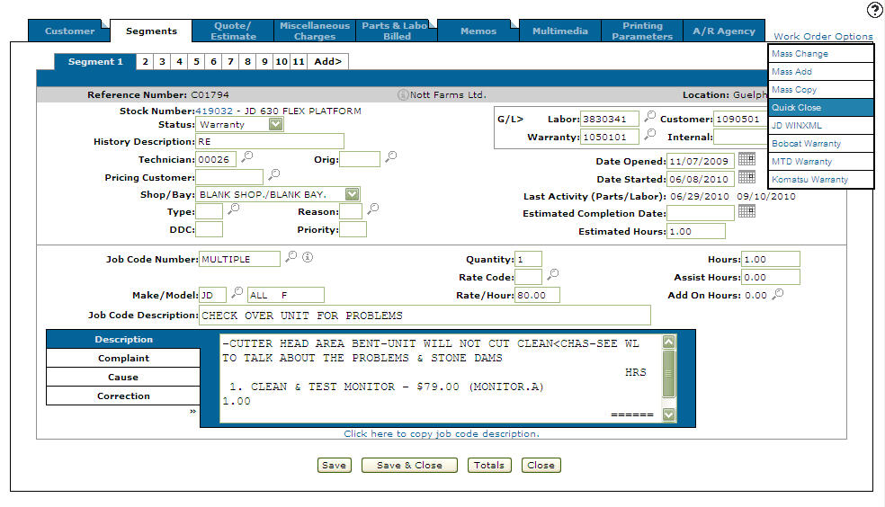Expand the Status dropdown showing Warranty

click(x=276, y=124)
